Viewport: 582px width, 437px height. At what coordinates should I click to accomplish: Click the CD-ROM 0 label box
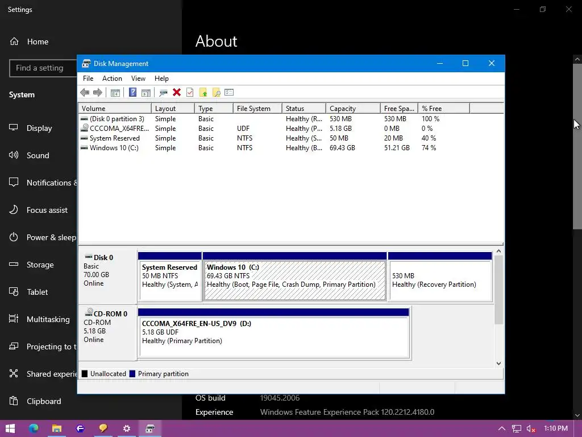point(107,333)
